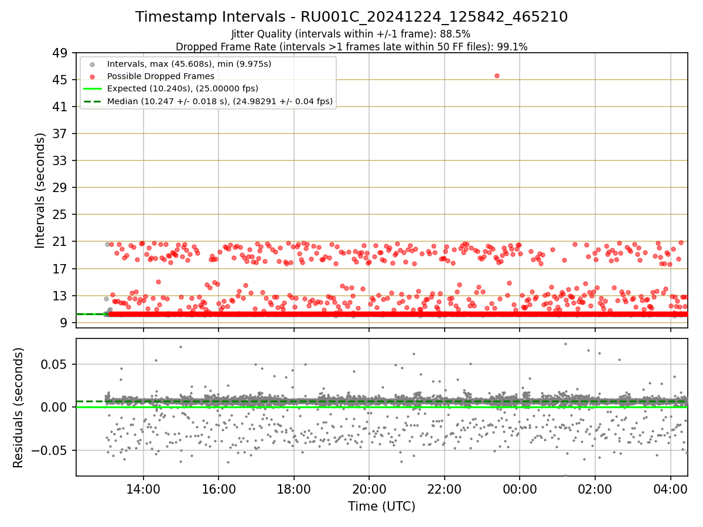Select the Dropped Frame Rate 99.1% subtitle line

tap(351, 47)
